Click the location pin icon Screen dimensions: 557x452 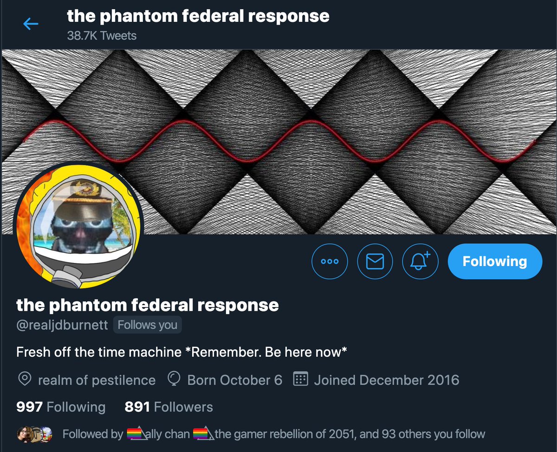click(24, 380)
